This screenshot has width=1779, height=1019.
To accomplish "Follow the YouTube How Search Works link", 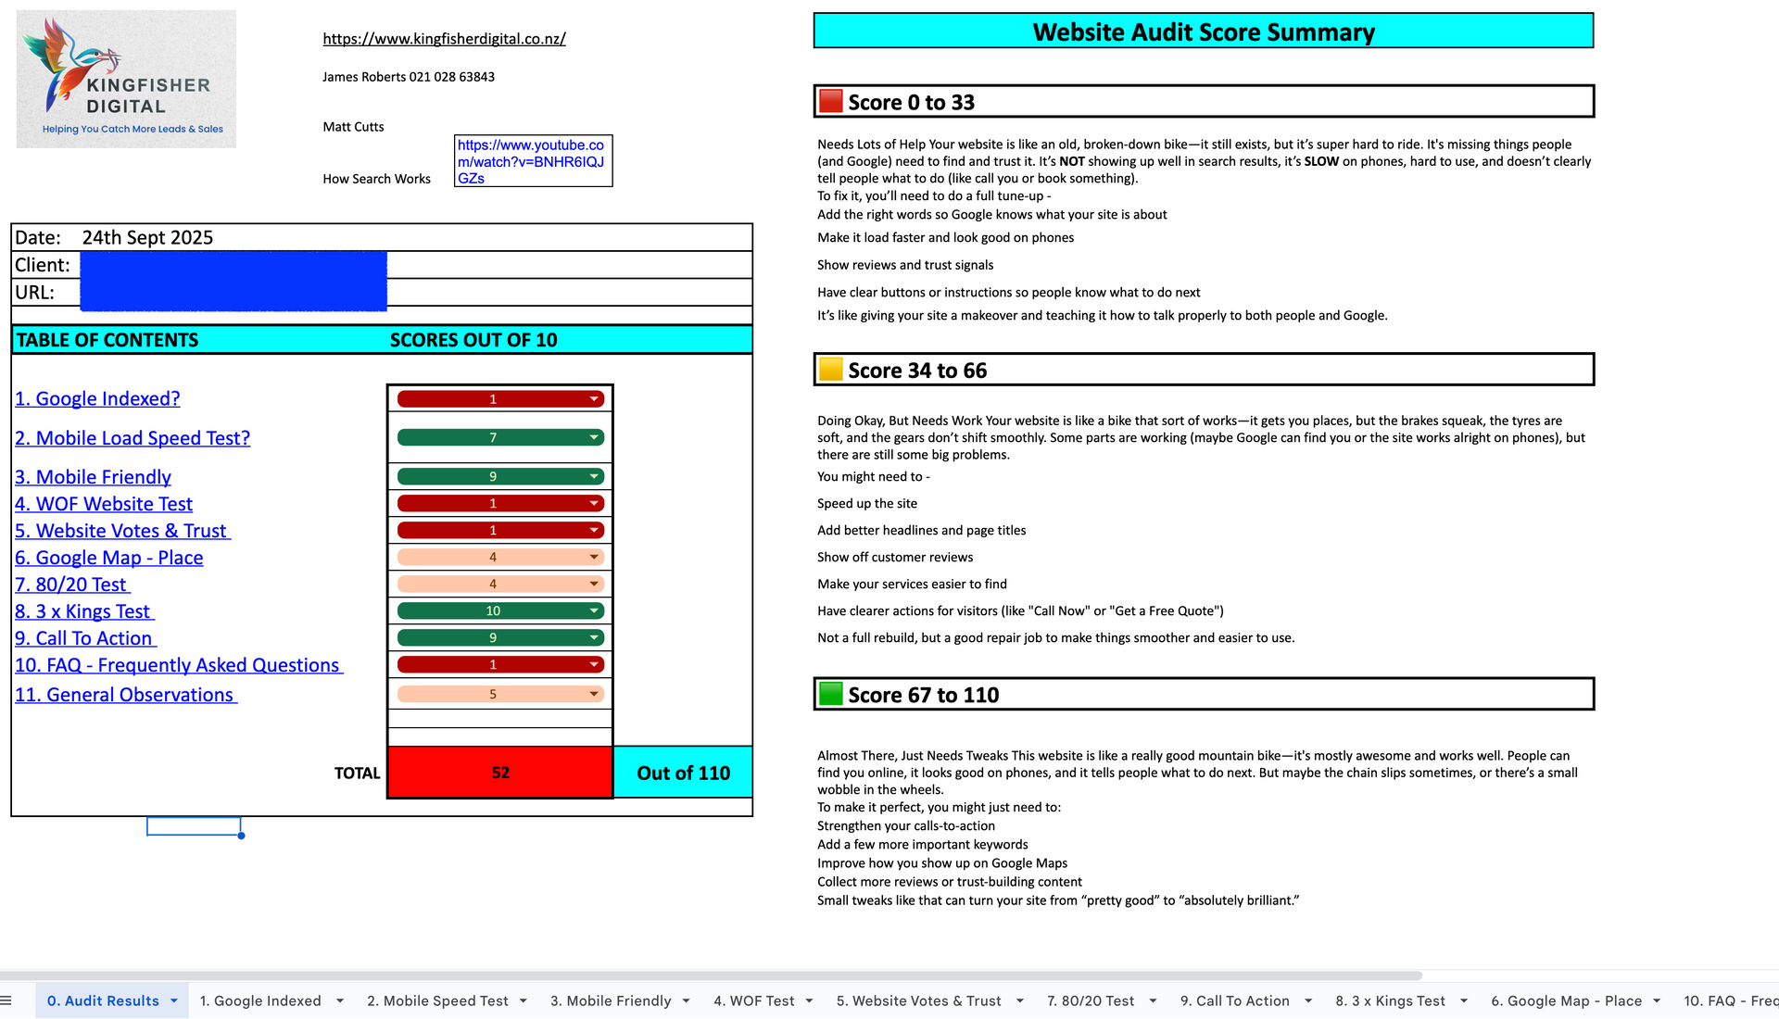I will [530, 161].
